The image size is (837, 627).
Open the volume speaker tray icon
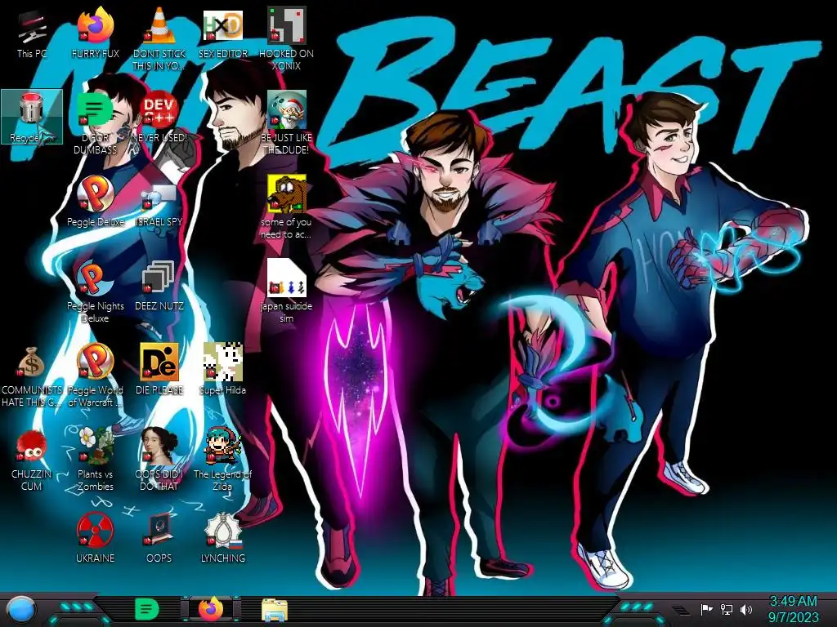[746, 609]
